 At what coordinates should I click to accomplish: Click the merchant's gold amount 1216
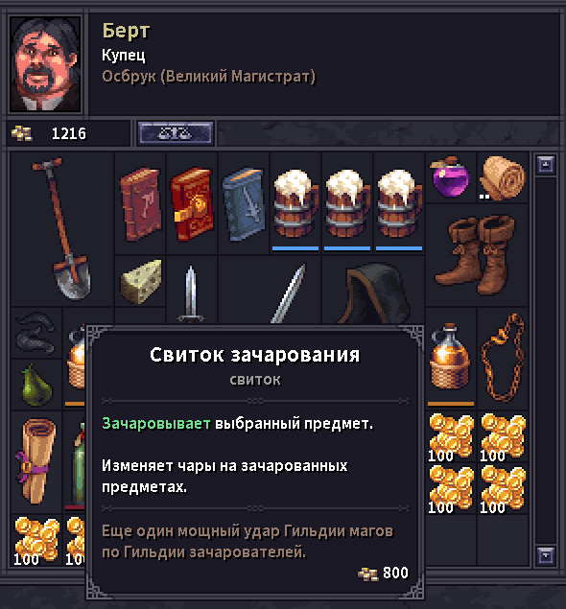(69, 133)
